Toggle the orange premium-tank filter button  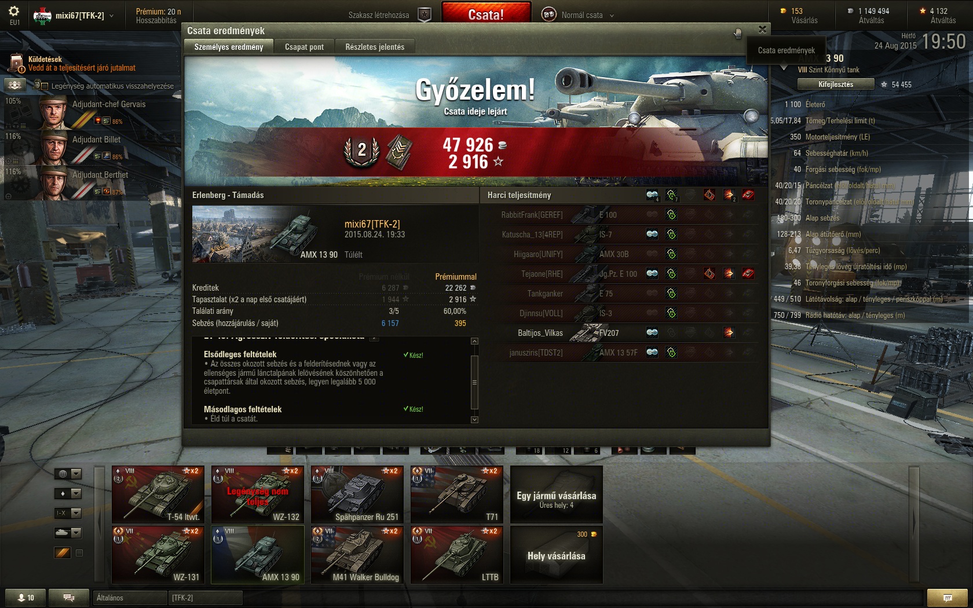(x=63, y=553)
